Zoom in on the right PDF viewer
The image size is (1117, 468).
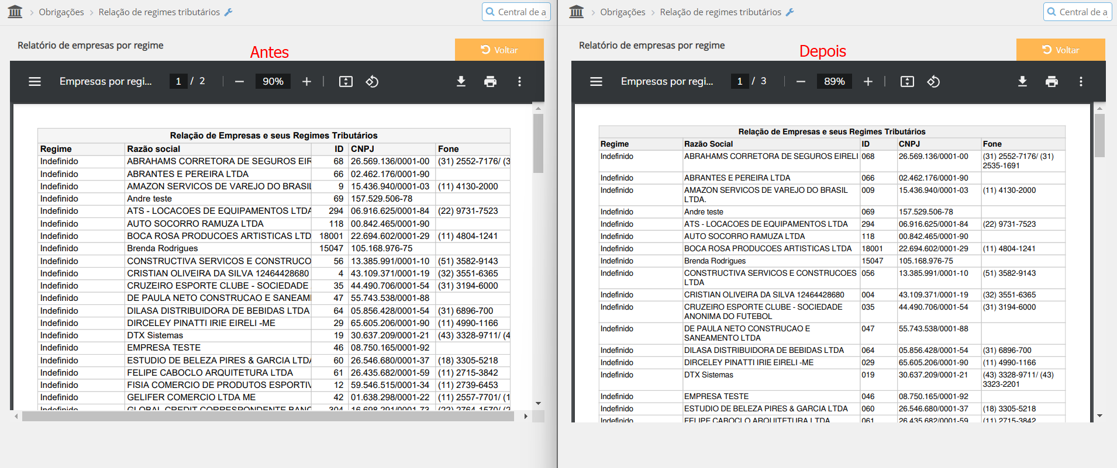[868, 82]
